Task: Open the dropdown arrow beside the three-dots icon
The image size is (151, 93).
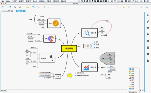Action: pos(51,7)
